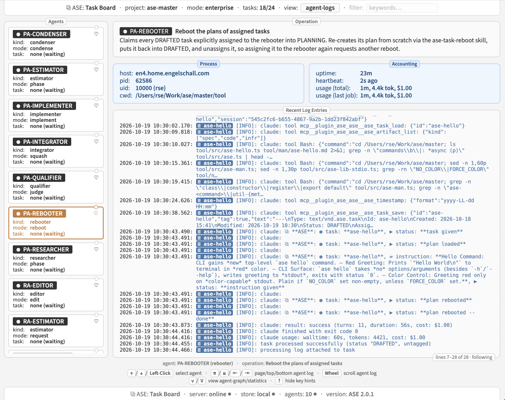Select the RA-ESTIMATOR agent badge

click(x=40, y=321)
